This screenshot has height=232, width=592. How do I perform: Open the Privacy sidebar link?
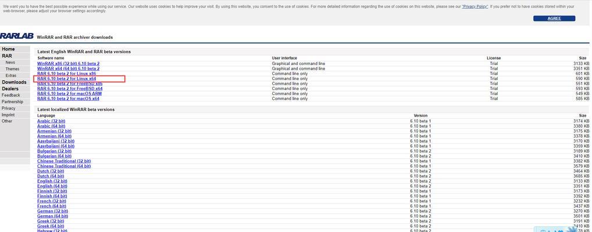tap(8, 108)
